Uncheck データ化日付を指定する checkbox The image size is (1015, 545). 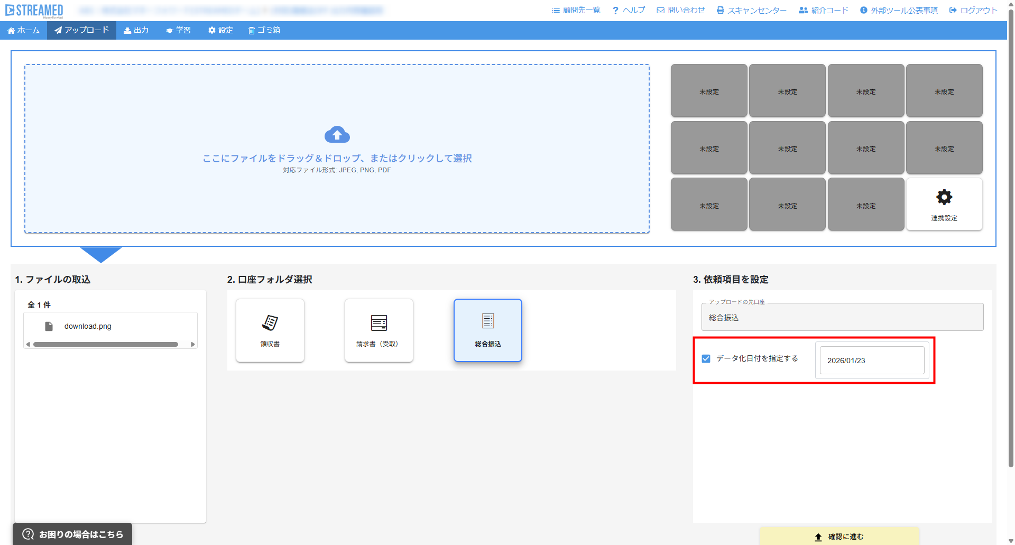coord(706,359)
